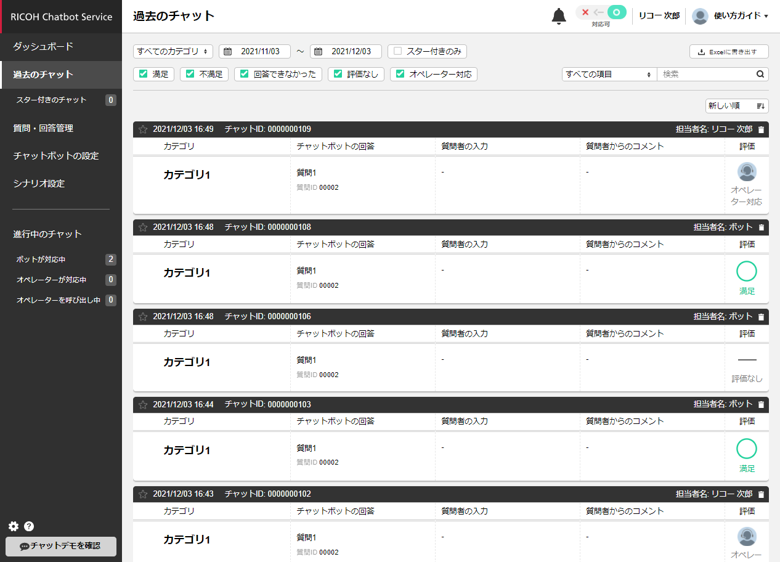Click the チャットデモを確認 button
The image size is (780, 562).
[x=60, y=546]
